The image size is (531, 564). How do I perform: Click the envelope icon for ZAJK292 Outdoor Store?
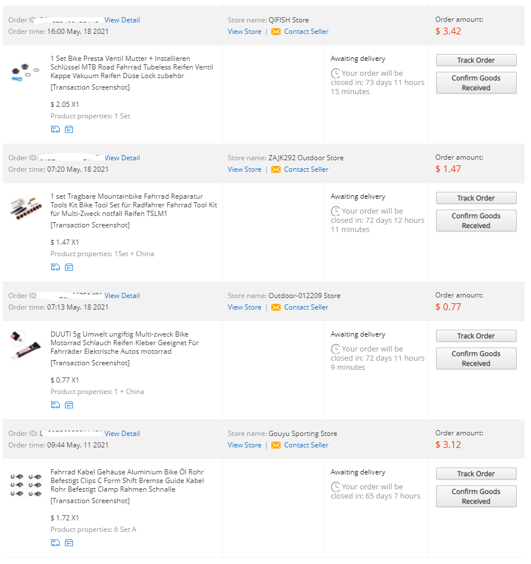276,169
